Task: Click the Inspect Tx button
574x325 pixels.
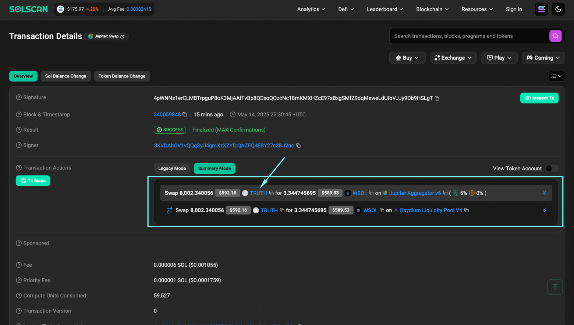Action: coord(539,98)
